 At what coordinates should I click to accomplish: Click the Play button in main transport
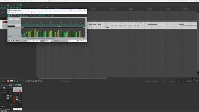[x=12, y=81]
